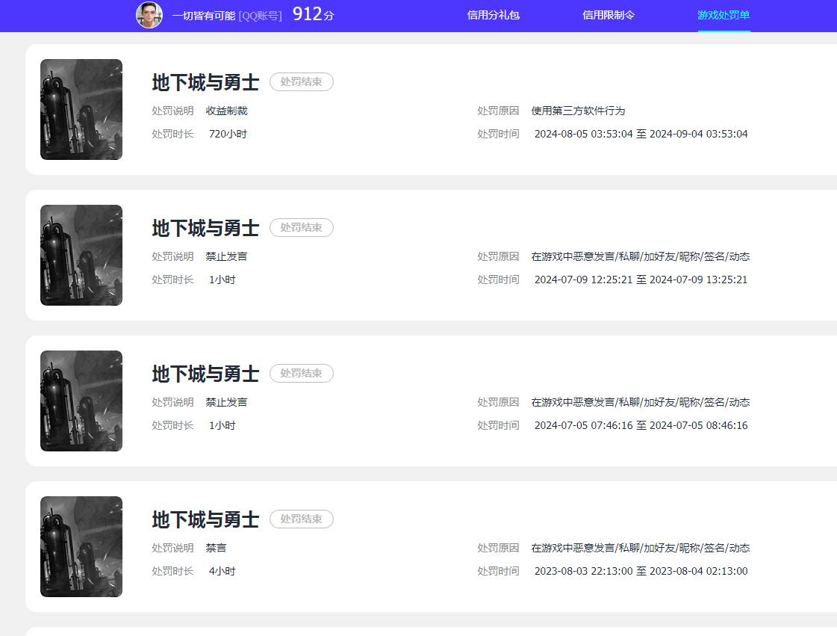Click the 一切皆有可能 username
The width and height of the screenshot is (837, 636).
(203, 15)
